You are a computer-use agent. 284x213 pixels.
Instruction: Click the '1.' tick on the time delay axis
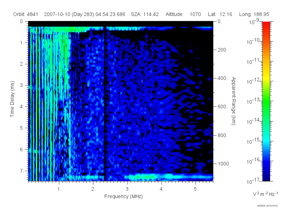point(22,43)
